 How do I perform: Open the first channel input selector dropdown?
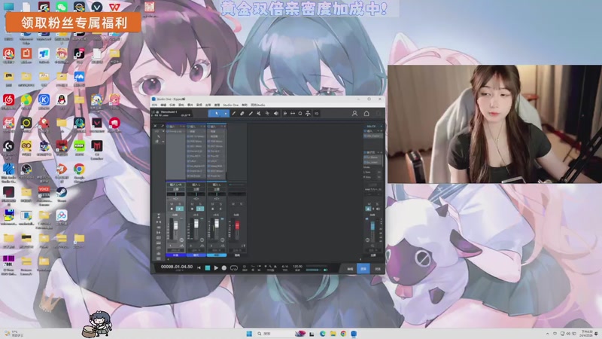175,185
